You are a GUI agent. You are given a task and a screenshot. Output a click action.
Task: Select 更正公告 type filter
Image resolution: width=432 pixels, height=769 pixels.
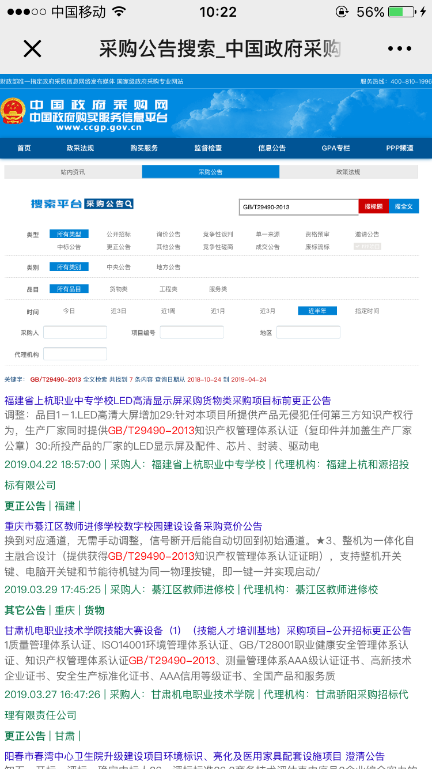(x=119, y=247)
